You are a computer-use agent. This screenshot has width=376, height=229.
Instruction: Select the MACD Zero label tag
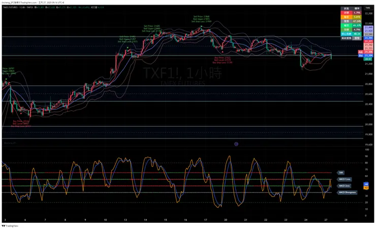[x=344, y=186]
